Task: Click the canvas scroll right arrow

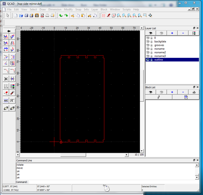Action: click(127, 154)
